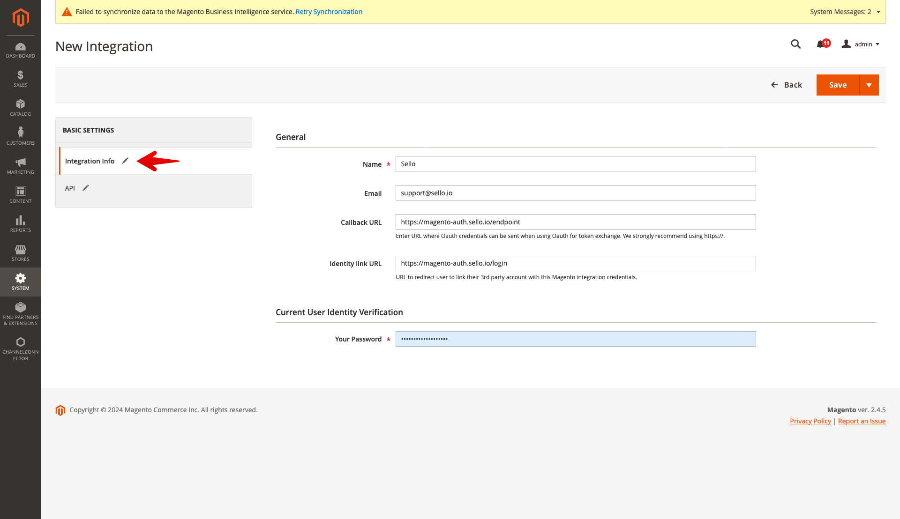Go Back to integrations list
The image size is (900, 519).
tap(787, 85)
